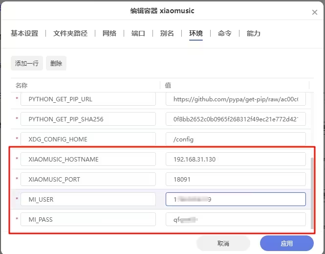Viewport: 325px width, 254px height.
Task: Click the 添加一行 button
Action: pos(27,63)
